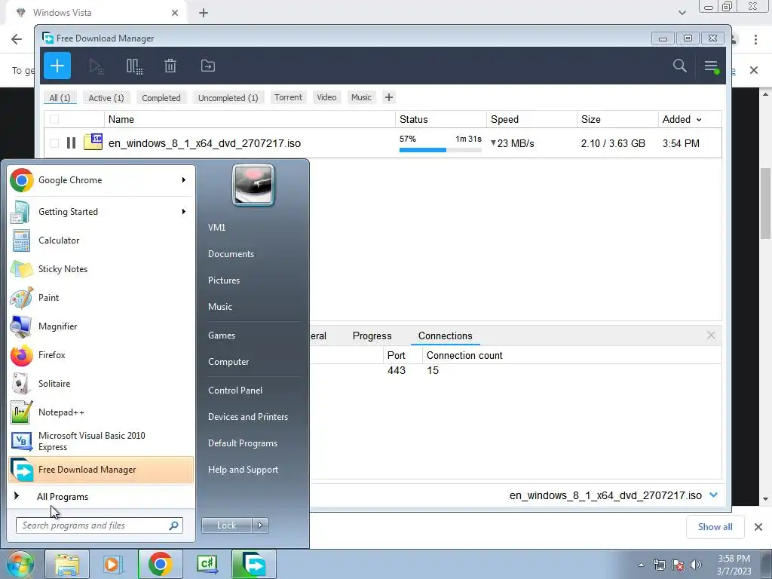The width and height of the screenshot is (772, 579).
Task: Show hidden tray icons arrow
Action: pos(641,565)
